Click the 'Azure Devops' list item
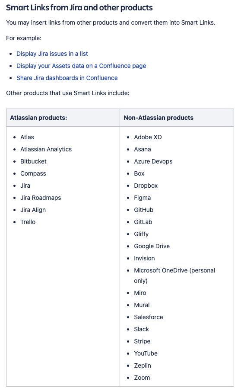The height and width of the screenshot is (391, 244). tap(153, 162)
